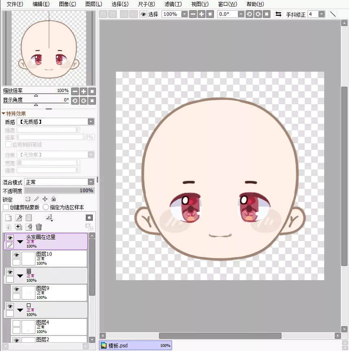This screenshot has width=349, height=351.
Task: Select the 指定为选区样本 radio option
Action: pyautogui.click(x=46, y=207)
